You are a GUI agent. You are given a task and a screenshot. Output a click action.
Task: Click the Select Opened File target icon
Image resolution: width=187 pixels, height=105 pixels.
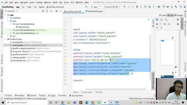click(x=43, y=11)
